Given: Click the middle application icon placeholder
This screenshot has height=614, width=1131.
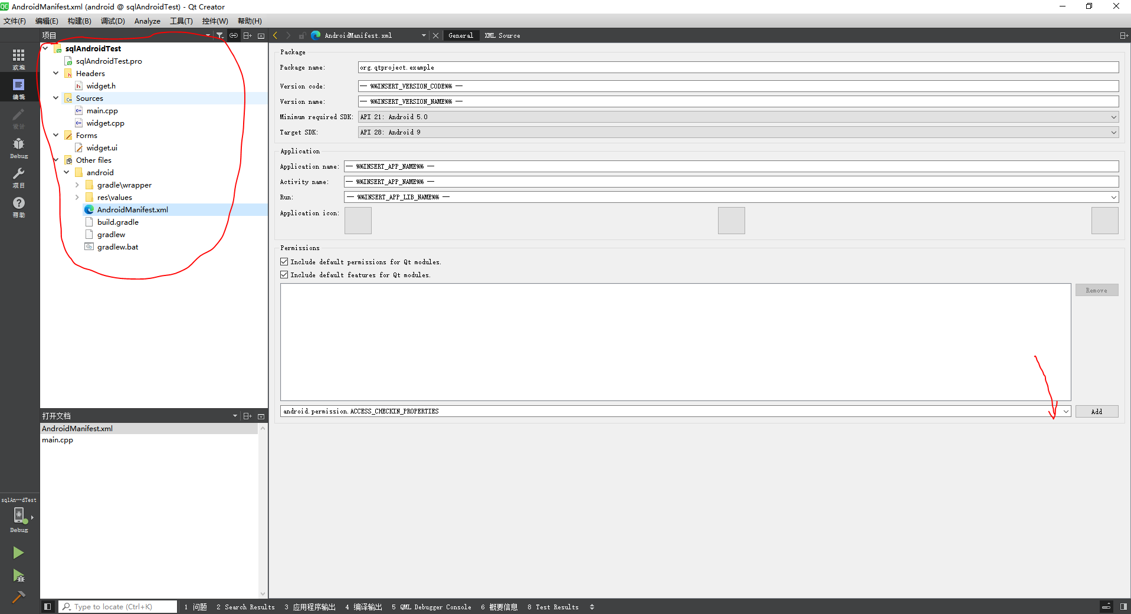Looking at the screenshot, I should coord(732,221).
